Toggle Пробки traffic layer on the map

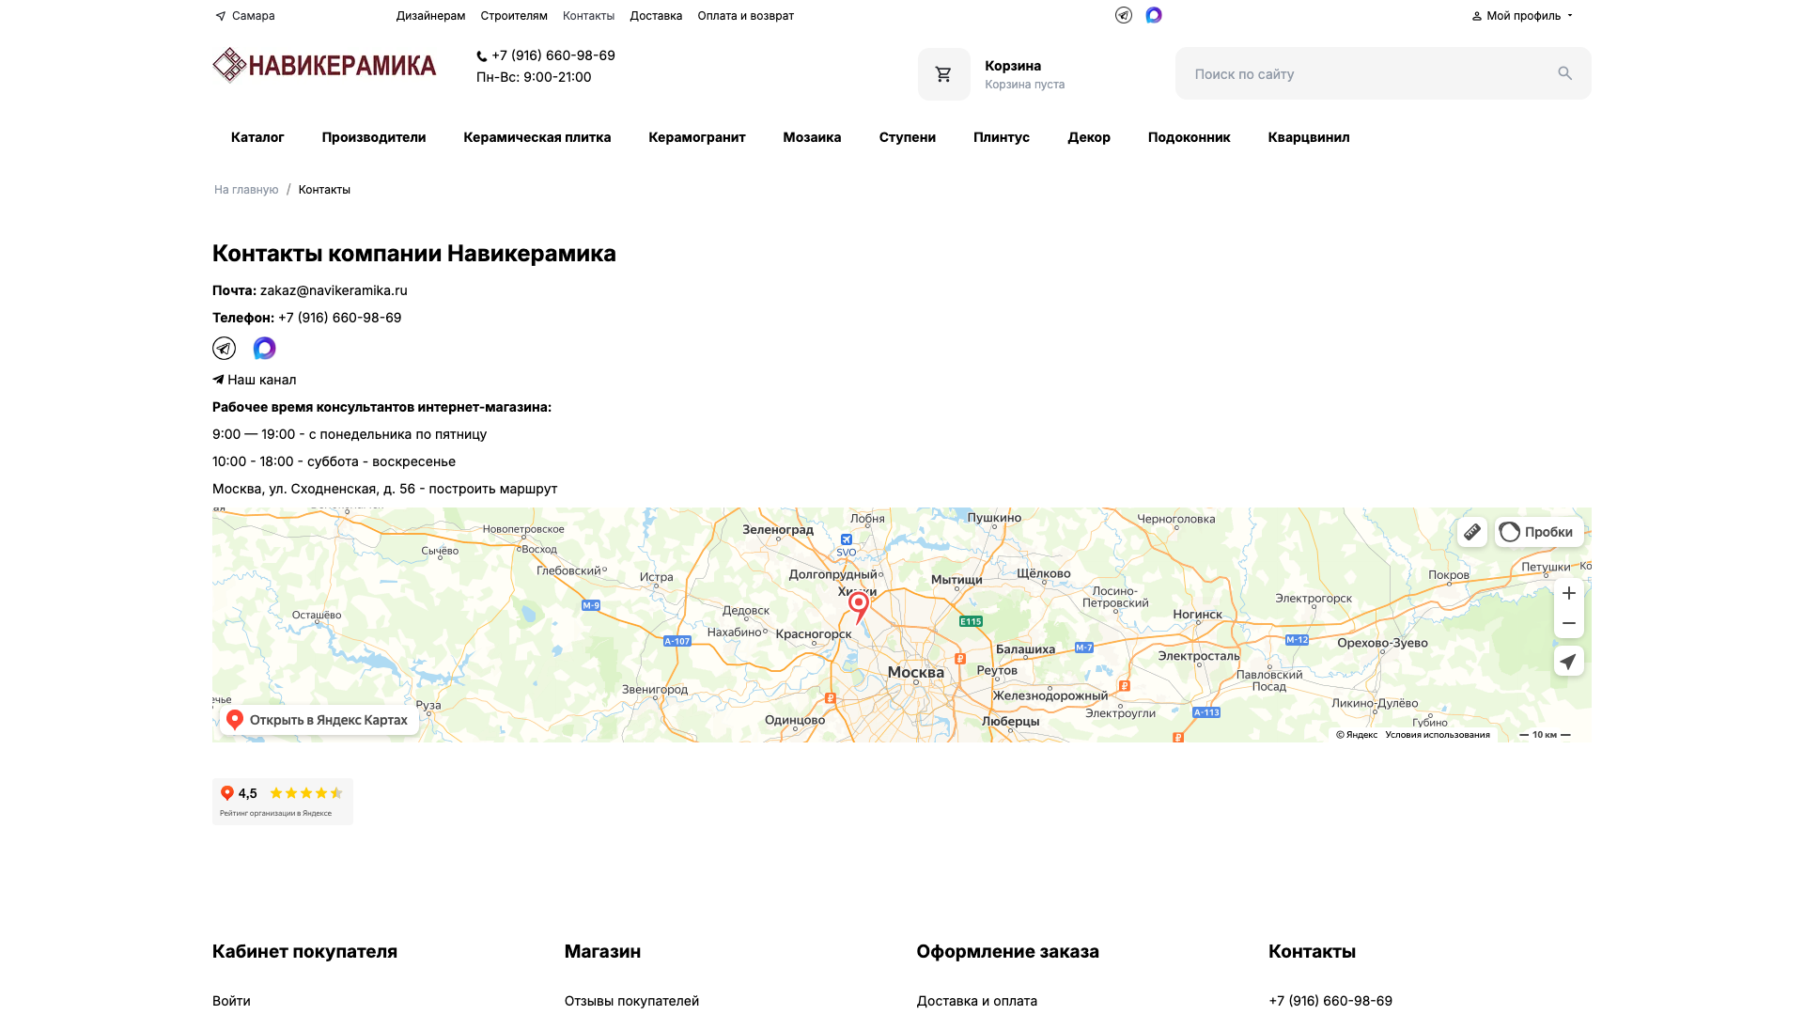[x=1539, y=532]
